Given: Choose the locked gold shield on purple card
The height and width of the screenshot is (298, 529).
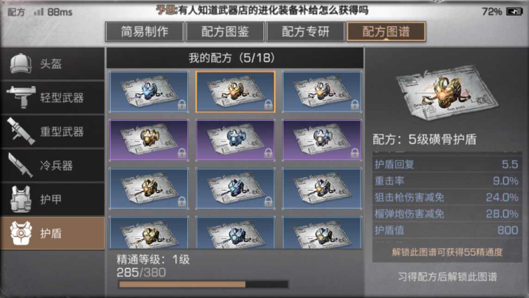Looking at the screenshot, I should (149, 140).
